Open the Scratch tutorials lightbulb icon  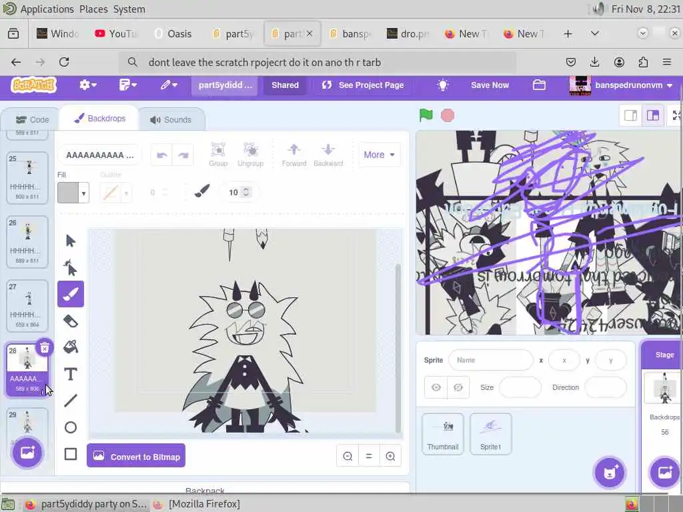[443, 85]
